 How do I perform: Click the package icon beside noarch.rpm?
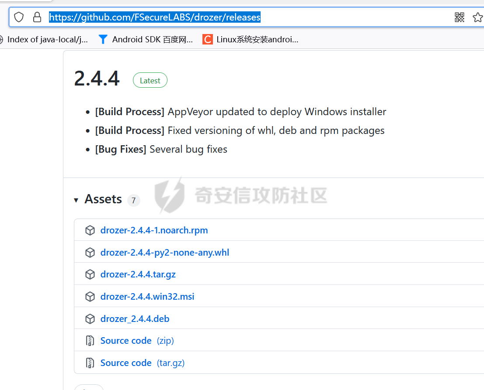pos(90,230)
